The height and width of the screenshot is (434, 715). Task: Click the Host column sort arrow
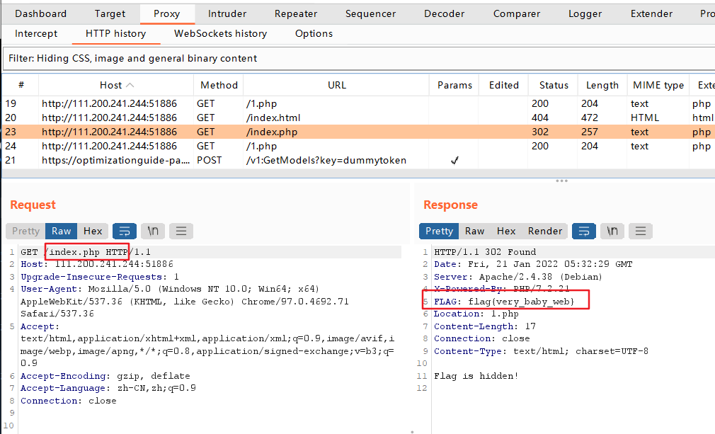pyautogui.click(x=130, y=85)
